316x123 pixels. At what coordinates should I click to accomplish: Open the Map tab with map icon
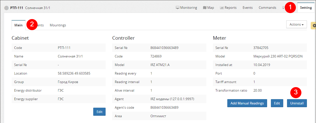[208, 8]
